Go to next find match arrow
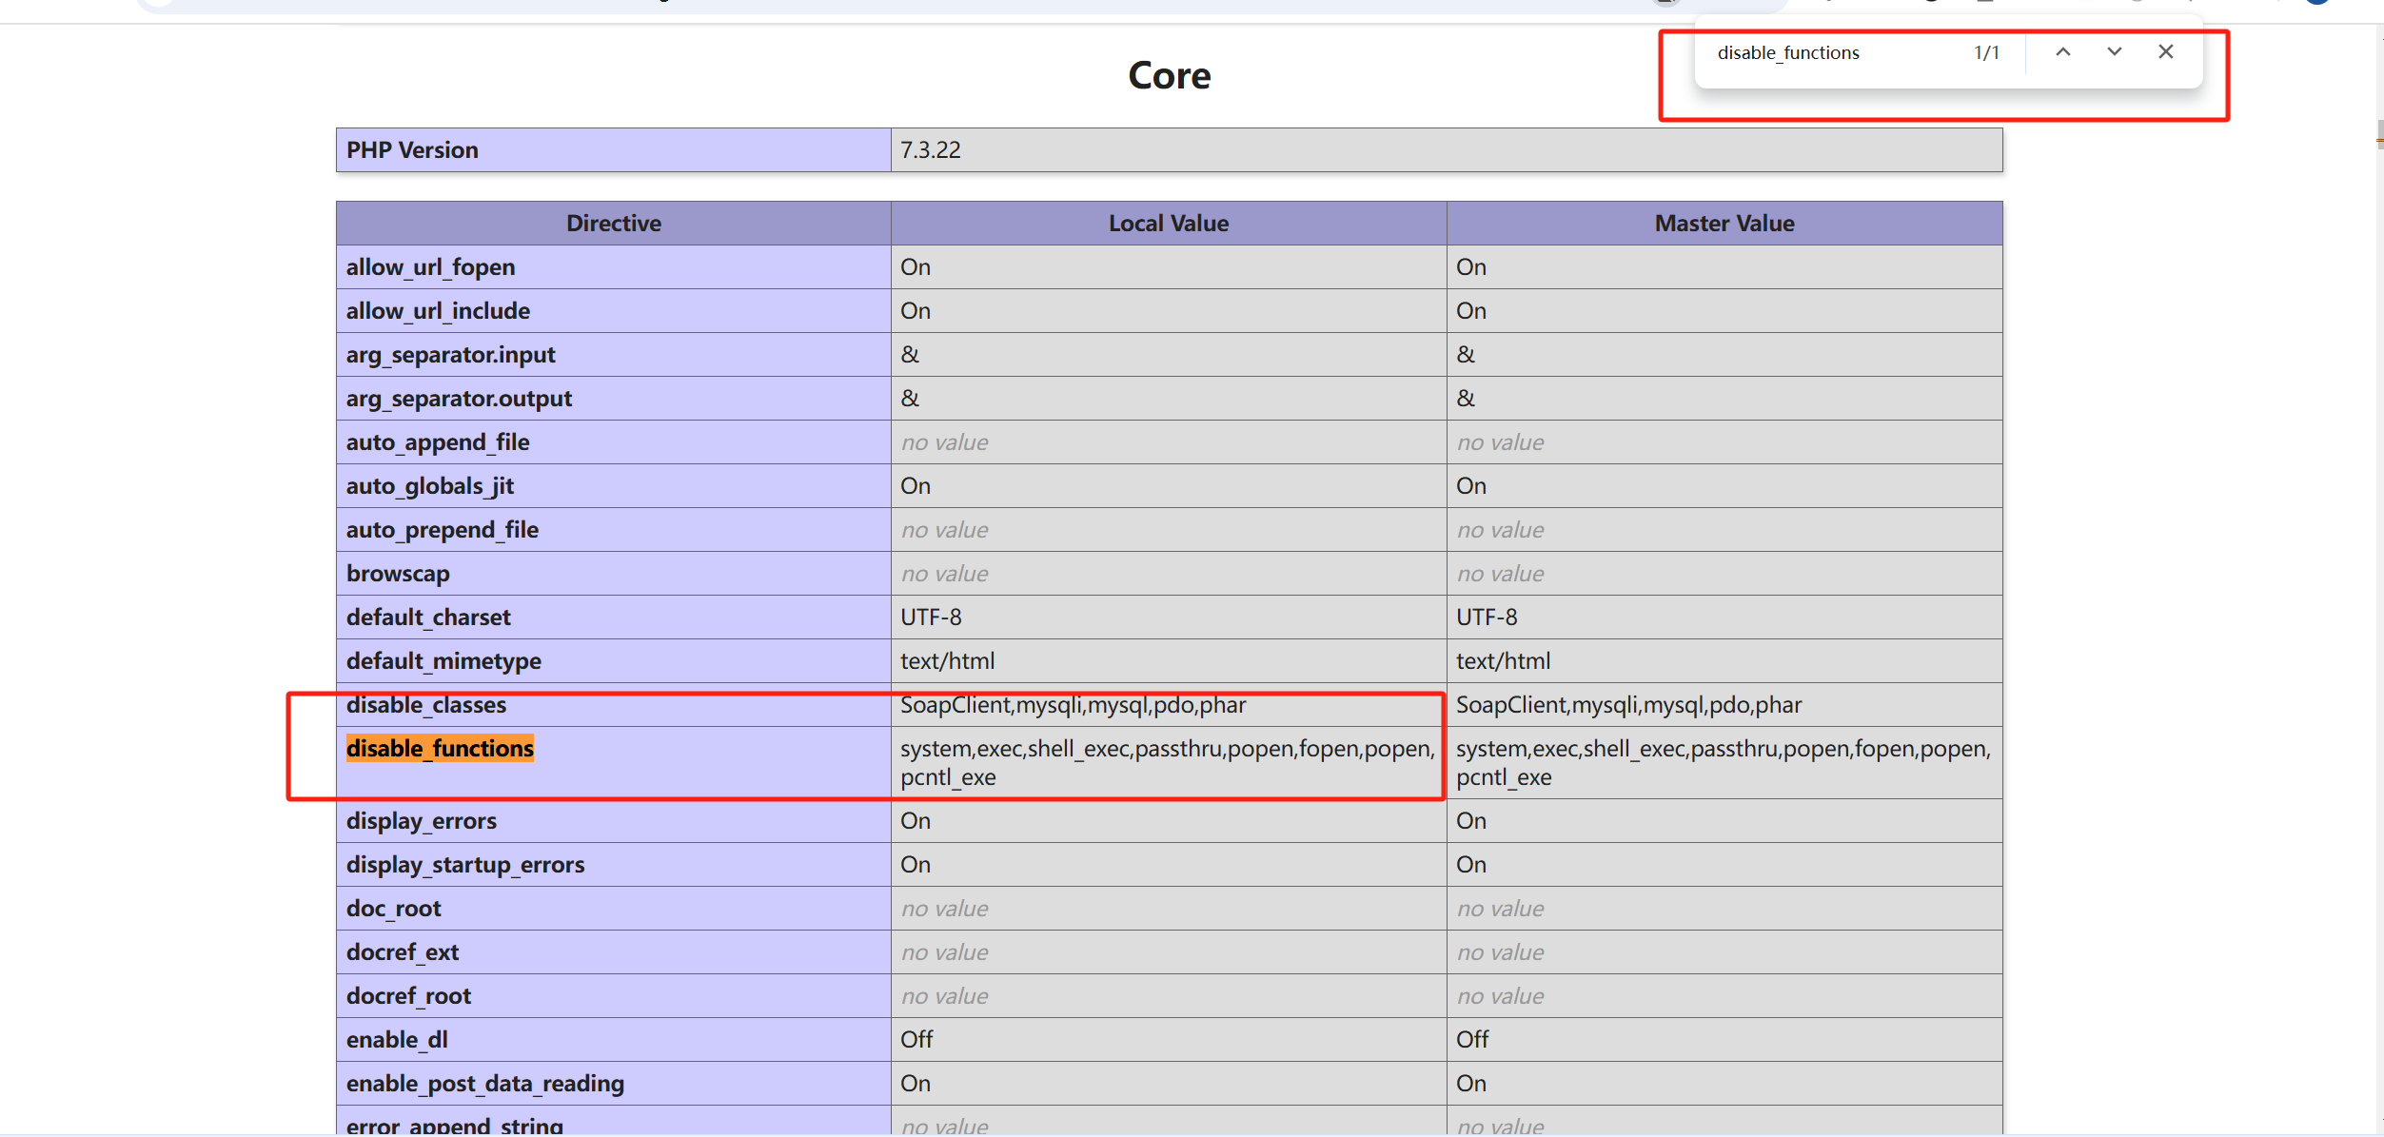This screenshot has height=1137, width=2384. click(2114, 52)
